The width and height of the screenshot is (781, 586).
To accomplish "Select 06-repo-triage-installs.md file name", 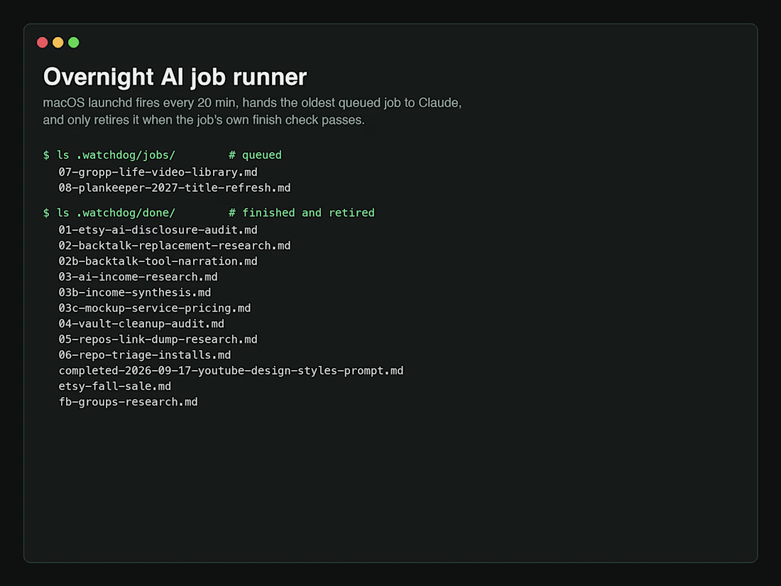I will coord(145,355).
